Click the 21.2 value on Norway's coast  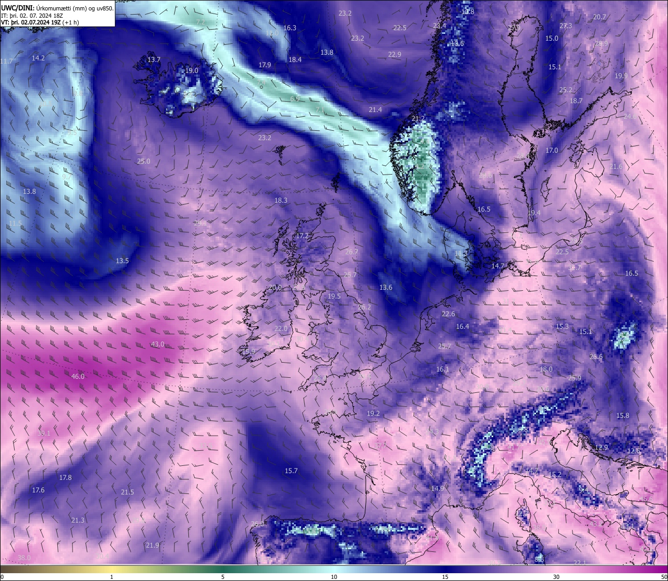(x=419, y=119)
